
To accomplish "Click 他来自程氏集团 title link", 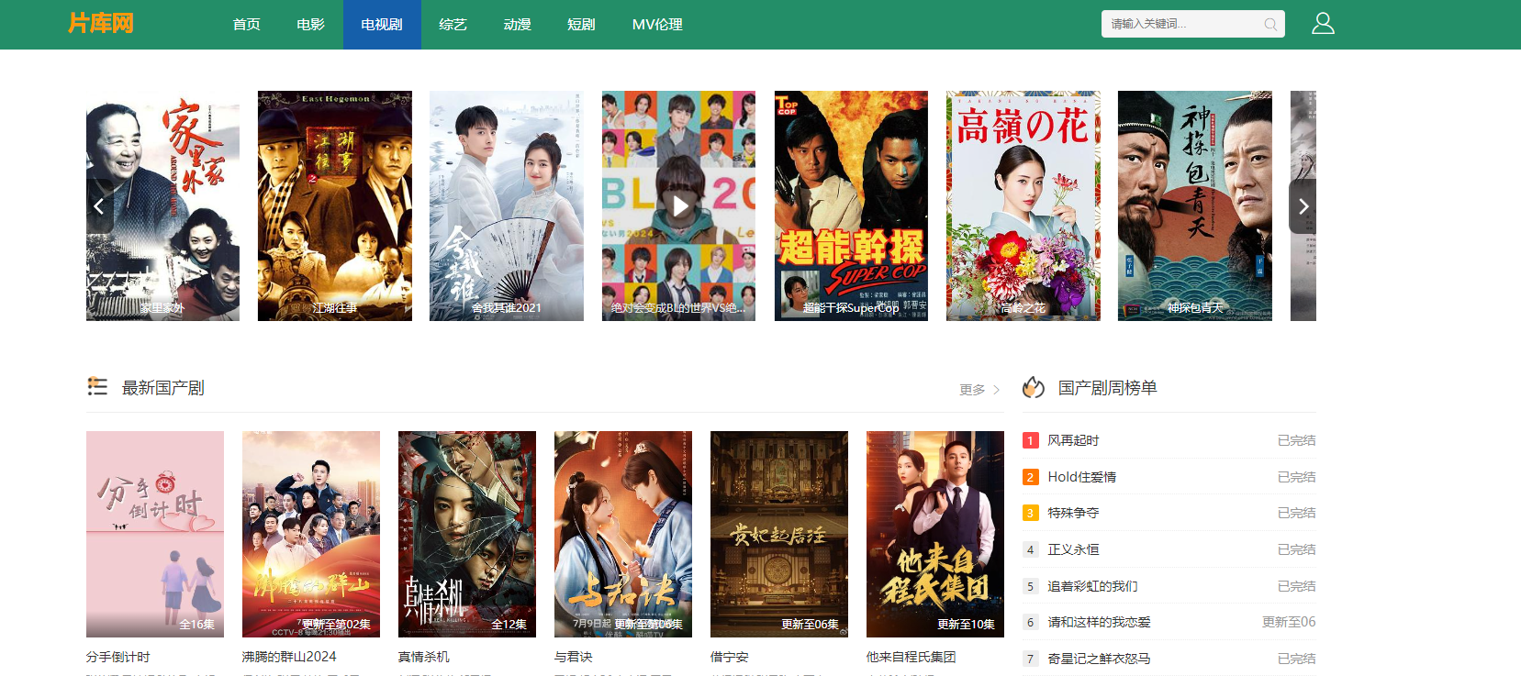I will (911, 657).
